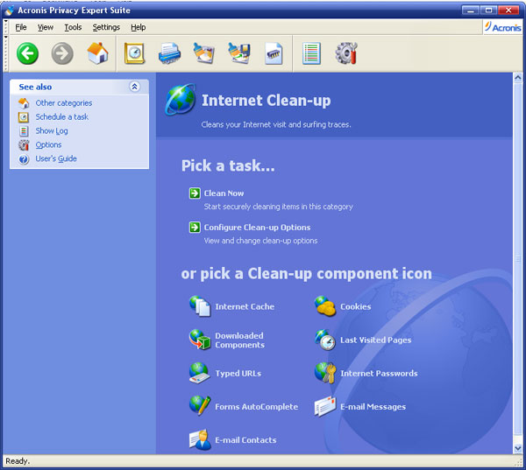This screenshot has height=470, width=526.
Task: Open the User's Guide link
Action: coord(56,158)
